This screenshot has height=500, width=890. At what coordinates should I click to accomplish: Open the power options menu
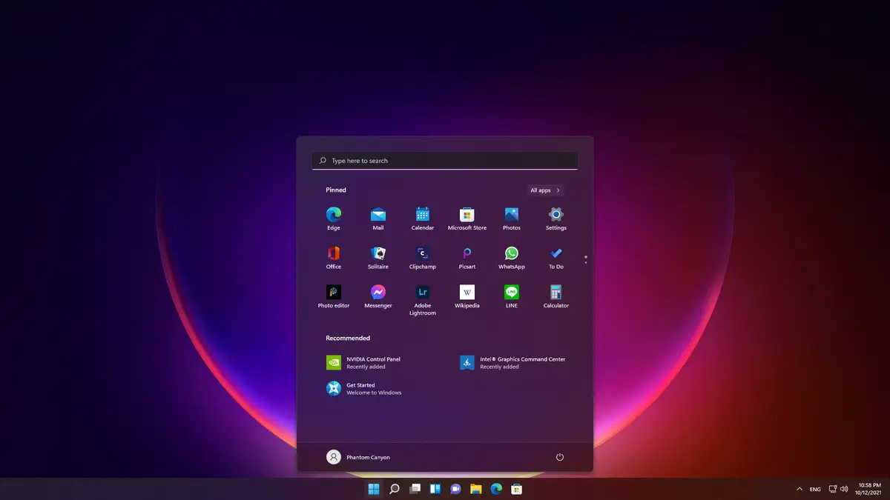point(560,457)
